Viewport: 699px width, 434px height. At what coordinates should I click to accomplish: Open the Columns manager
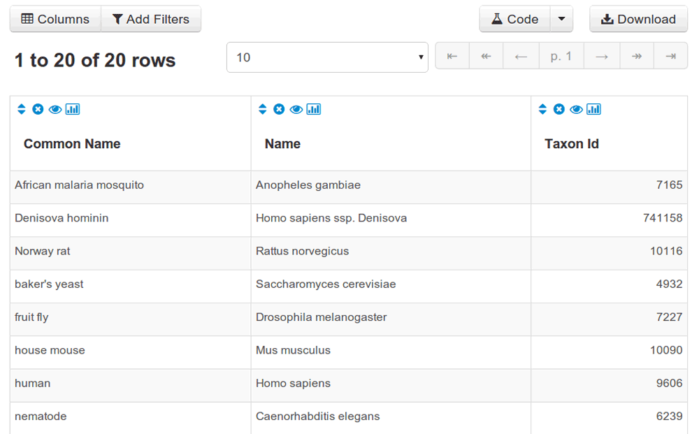[x=55, y=19]
